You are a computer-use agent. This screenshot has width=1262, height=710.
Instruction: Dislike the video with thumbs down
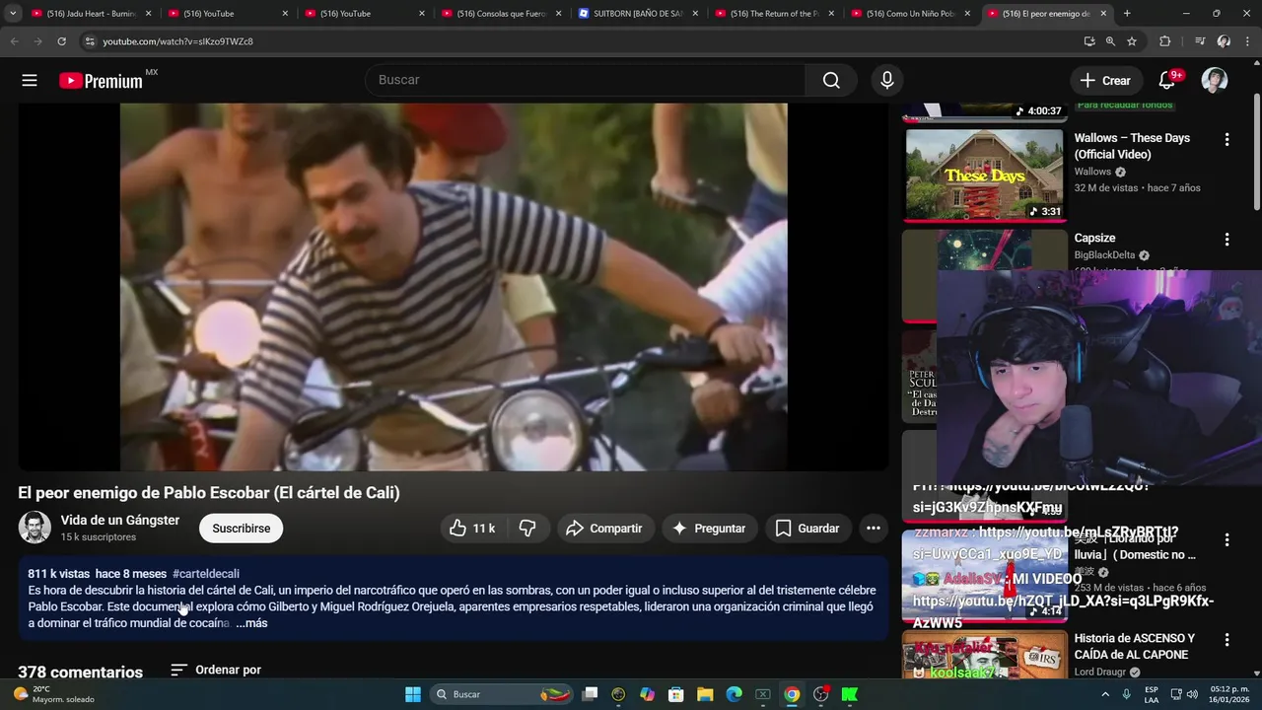527,529
